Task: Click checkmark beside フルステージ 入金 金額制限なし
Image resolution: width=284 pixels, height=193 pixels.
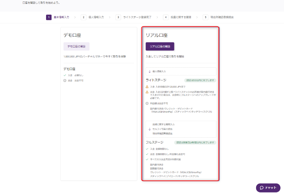Action: 147,149
